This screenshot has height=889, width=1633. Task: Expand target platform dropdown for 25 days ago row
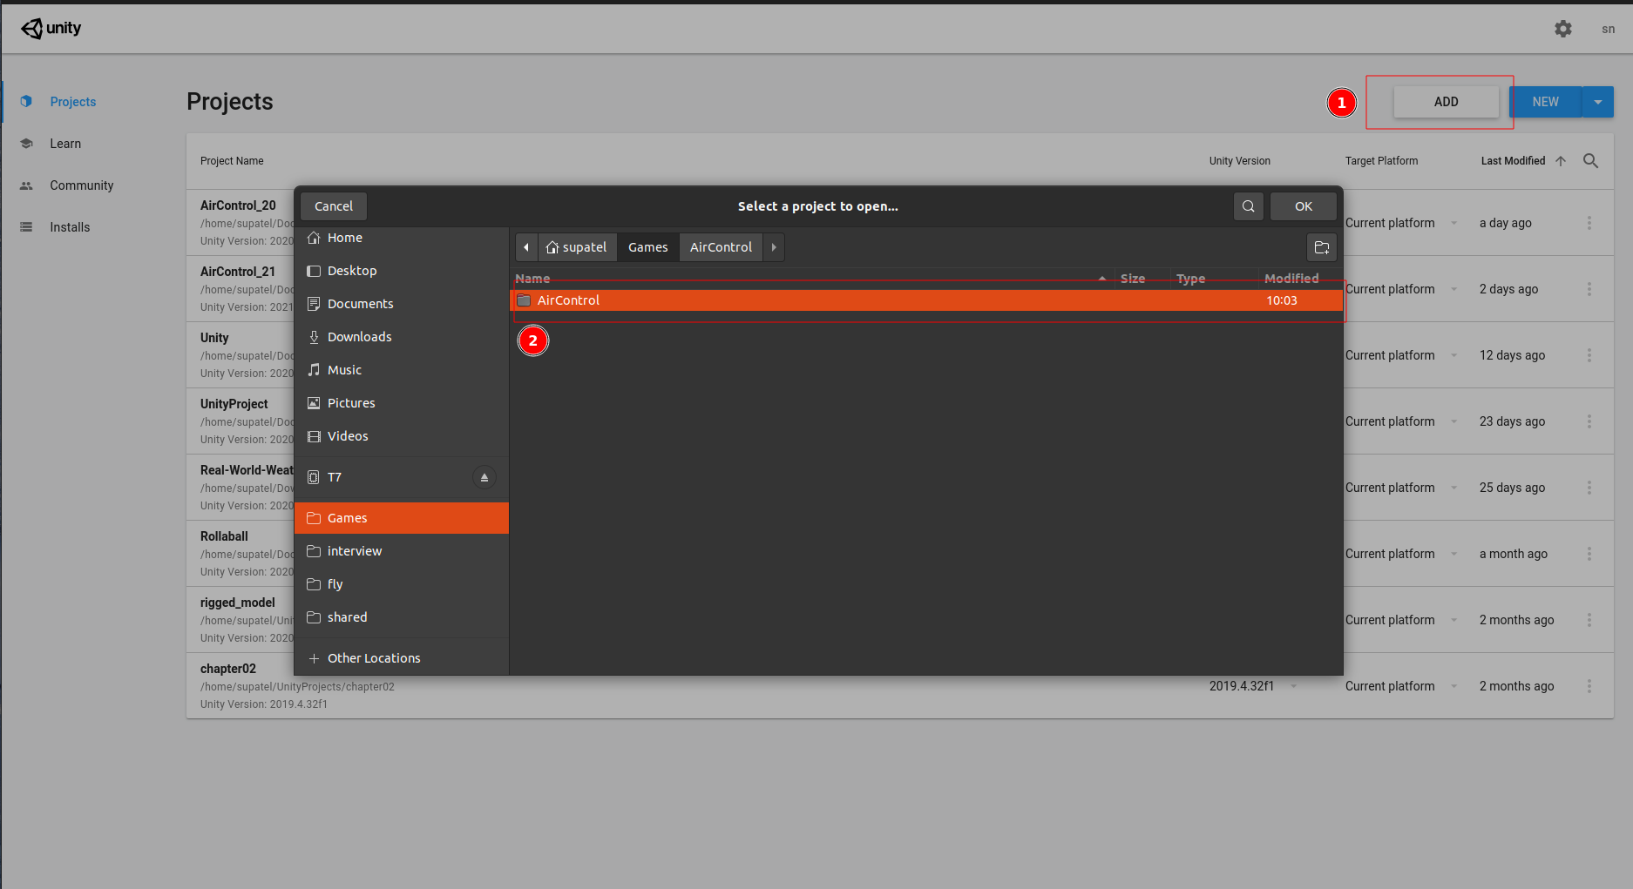(x=1454, y=488)
